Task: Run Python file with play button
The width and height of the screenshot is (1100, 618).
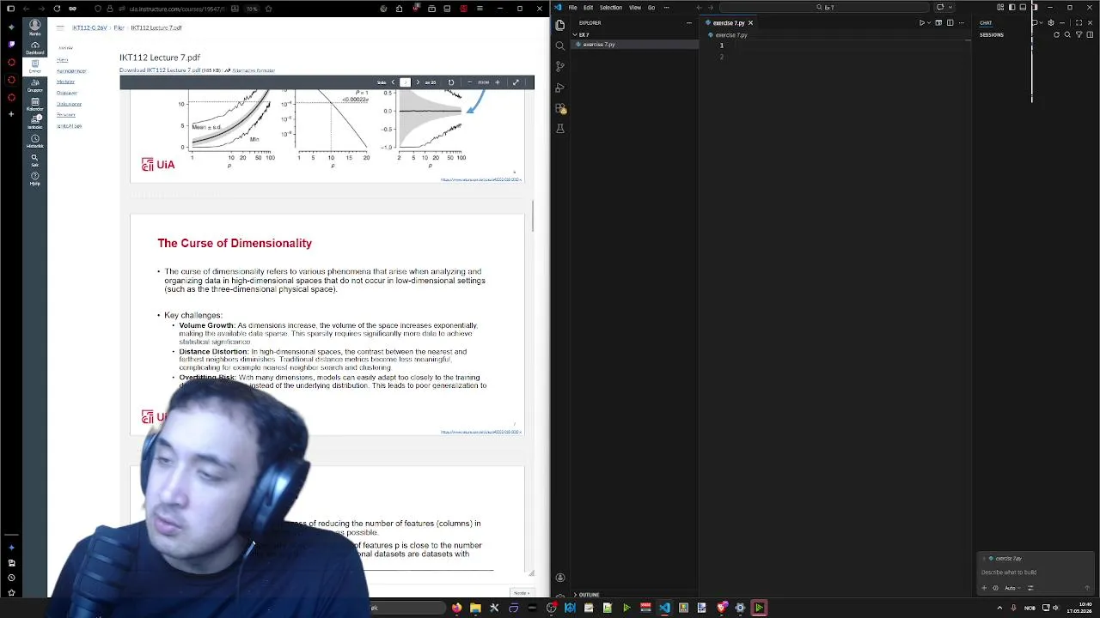Action: point(921,22)
